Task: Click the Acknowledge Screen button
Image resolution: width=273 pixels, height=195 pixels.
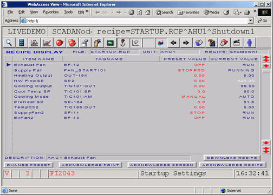Action: (161, 165)
